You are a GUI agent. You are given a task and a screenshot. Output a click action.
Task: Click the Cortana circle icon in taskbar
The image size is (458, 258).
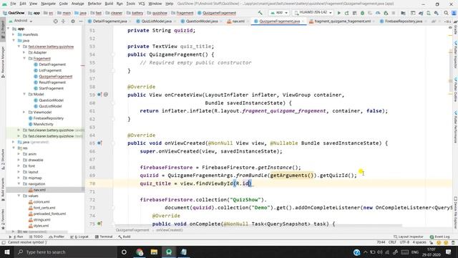tap(124, 252)
